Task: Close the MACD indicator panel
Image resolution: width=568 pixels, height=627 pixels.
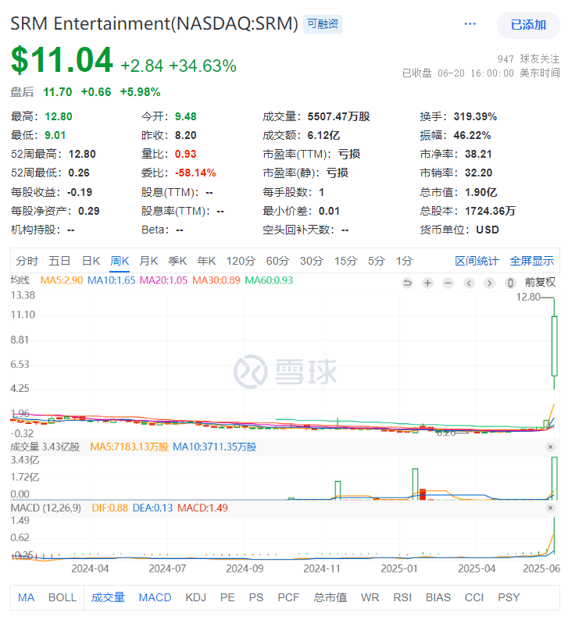Action: 550,508
